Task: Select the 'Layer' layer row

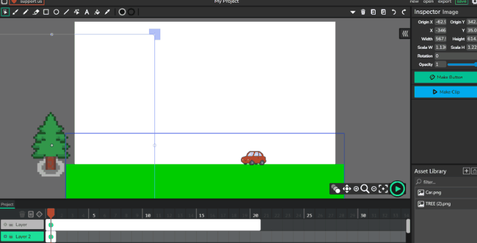Action: click(x=23, y=225)
